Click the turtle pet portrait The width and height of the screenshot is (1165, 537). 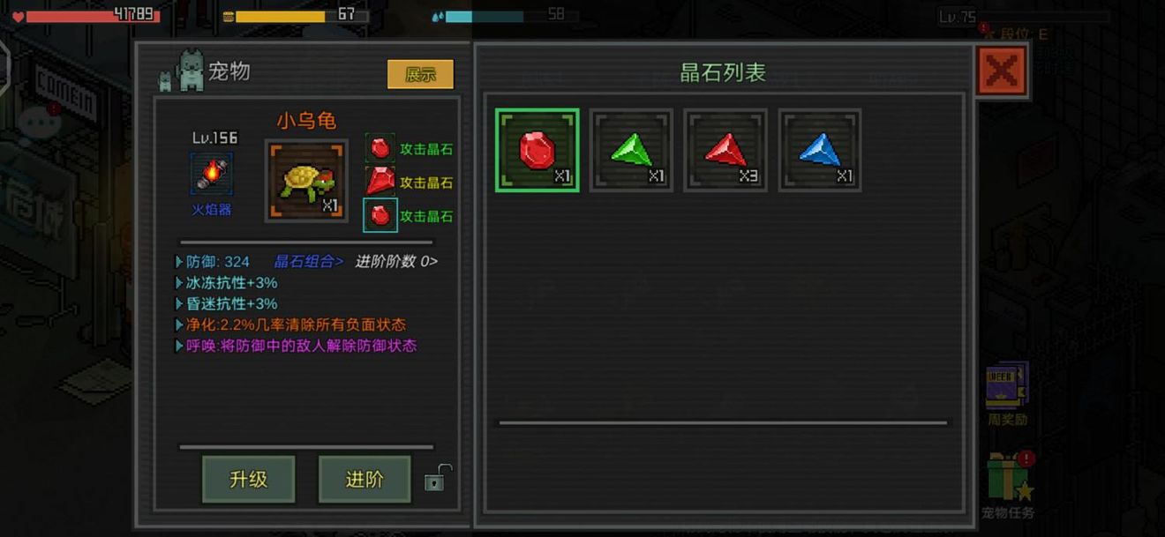point(306,180)
